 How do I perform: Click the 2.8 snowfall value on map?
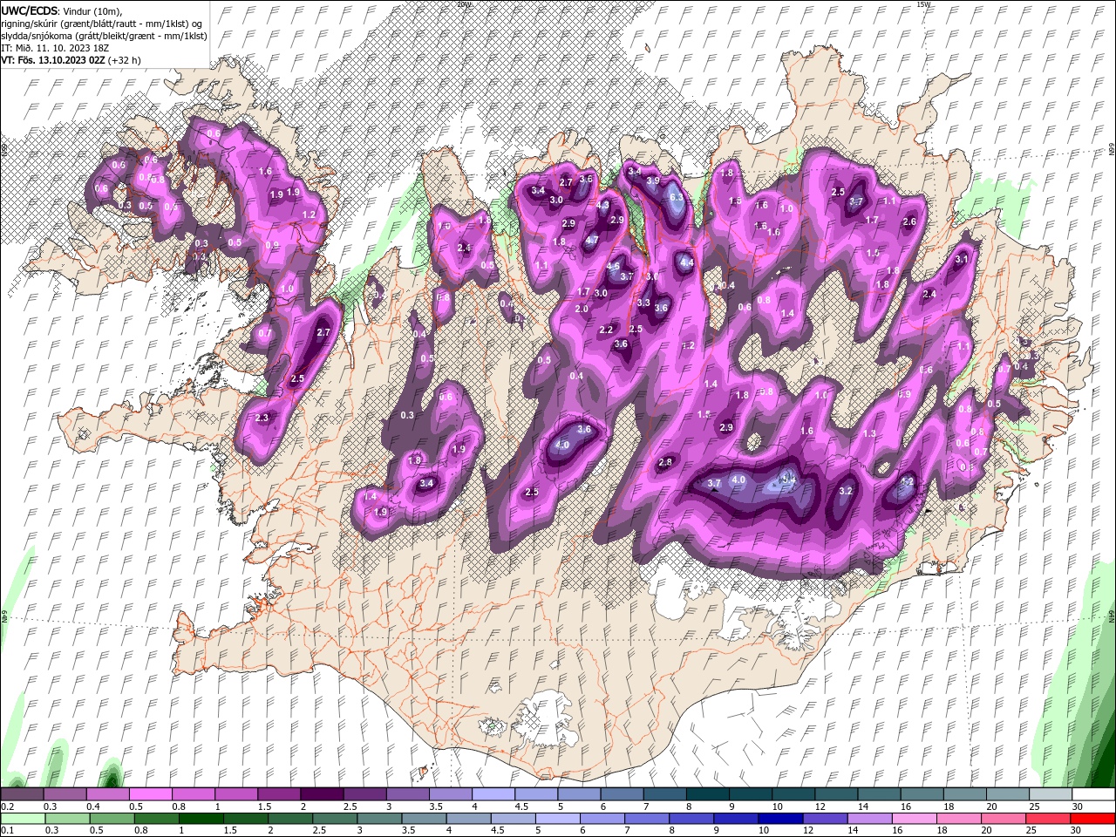click(x=666, y=462)
